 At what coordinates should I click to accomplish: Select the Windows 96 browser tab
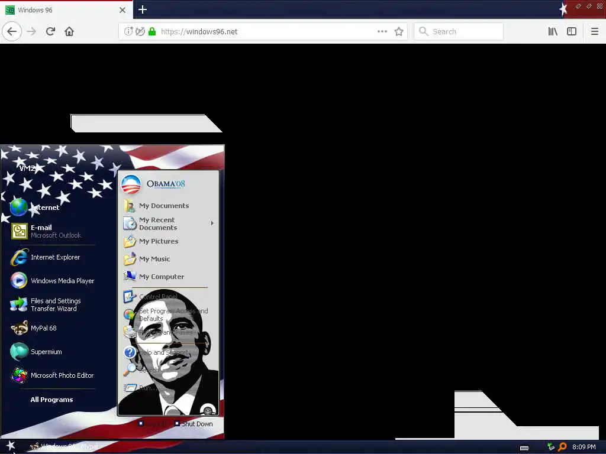tap(66, 10)
